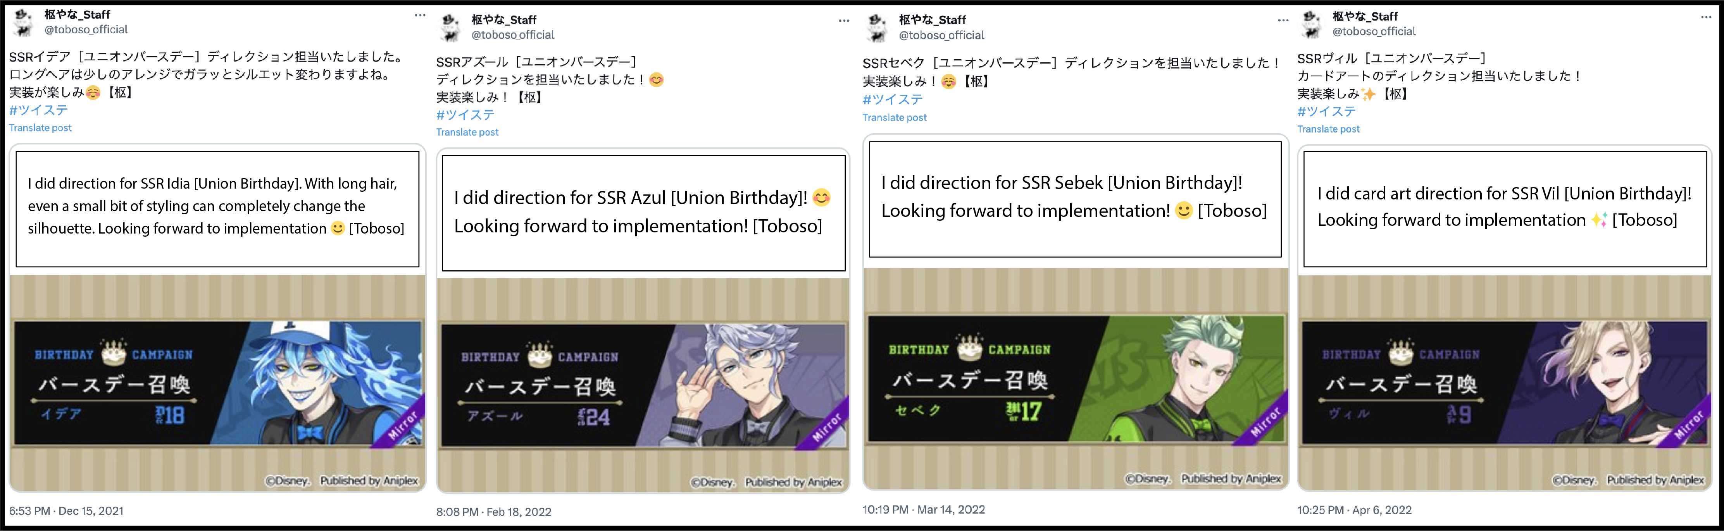Click @toboso_official handle on the Sebek post
This screenshot has height=531, width=1724.
[x=941, y=36]
